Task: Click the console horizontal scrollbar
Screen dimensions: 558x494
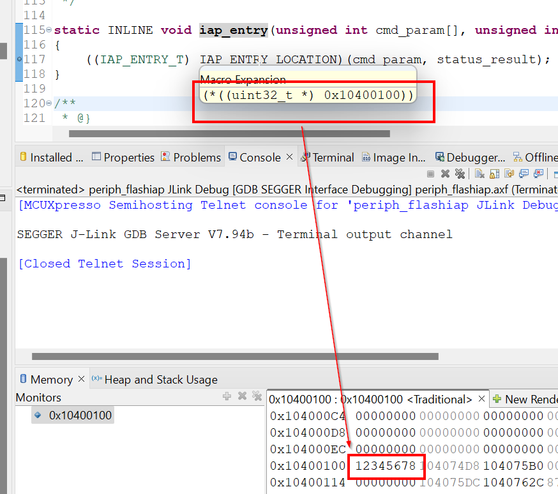Action: (x=235, y=356)
